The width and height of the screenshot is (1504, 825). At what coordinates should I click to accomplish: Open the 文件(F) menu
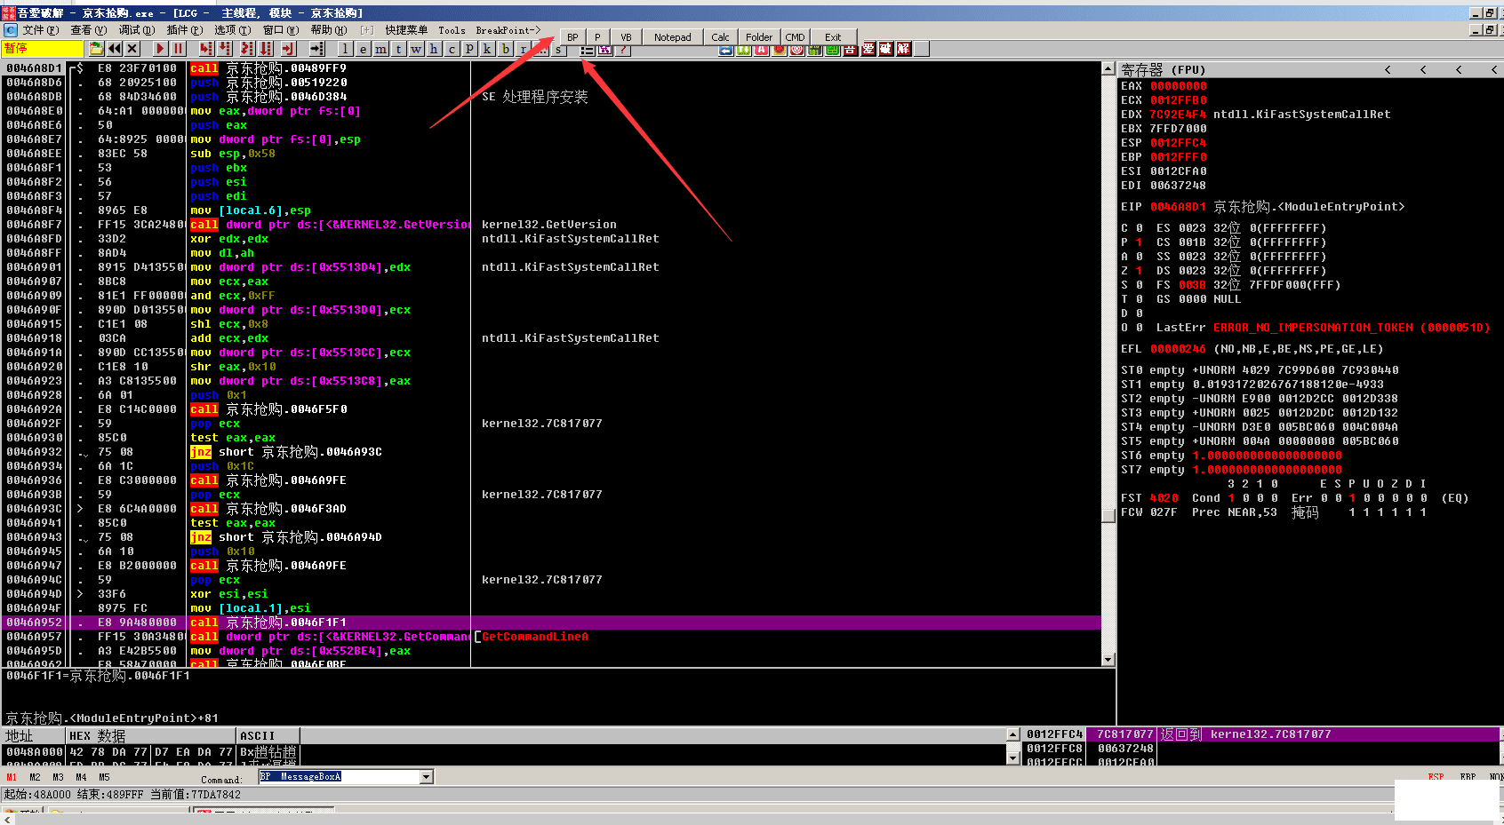(x=40, y=30)
